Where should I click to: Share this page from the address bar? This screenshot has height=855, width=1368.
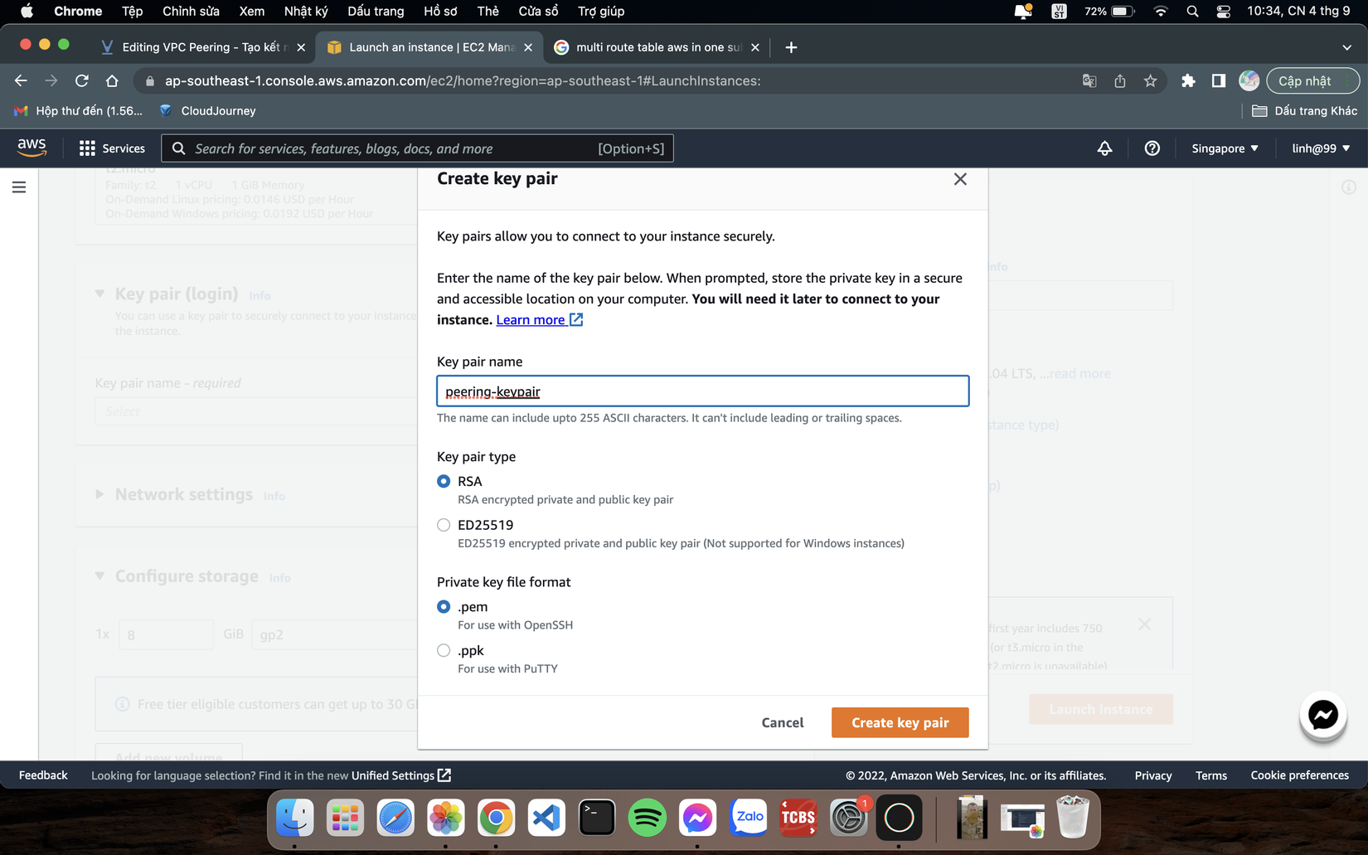(1120, 80)
